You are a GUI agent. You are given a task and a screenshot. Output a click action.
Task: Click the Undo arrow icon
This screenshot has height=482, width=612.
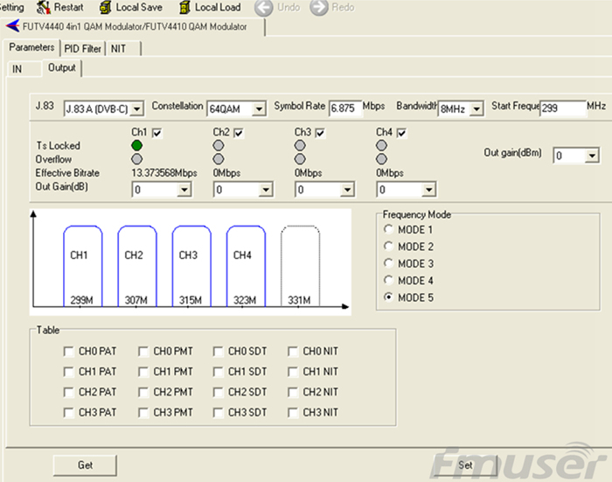tap(263, 7)
